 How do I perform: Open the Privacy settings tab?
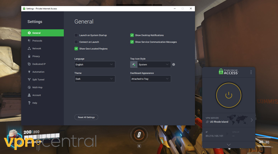[43, 56]
